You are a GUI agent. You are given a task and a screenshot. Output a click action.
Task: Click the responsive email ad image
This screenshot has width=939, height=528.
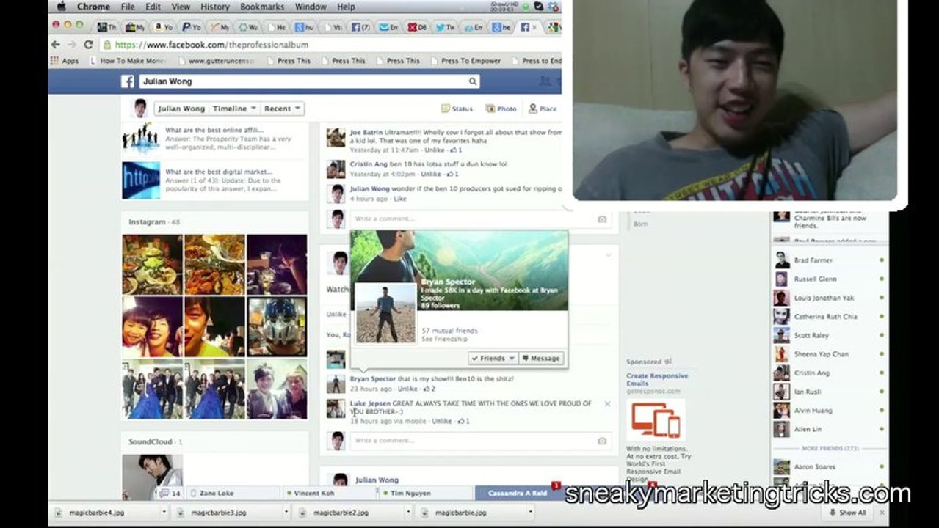(656, 420)
